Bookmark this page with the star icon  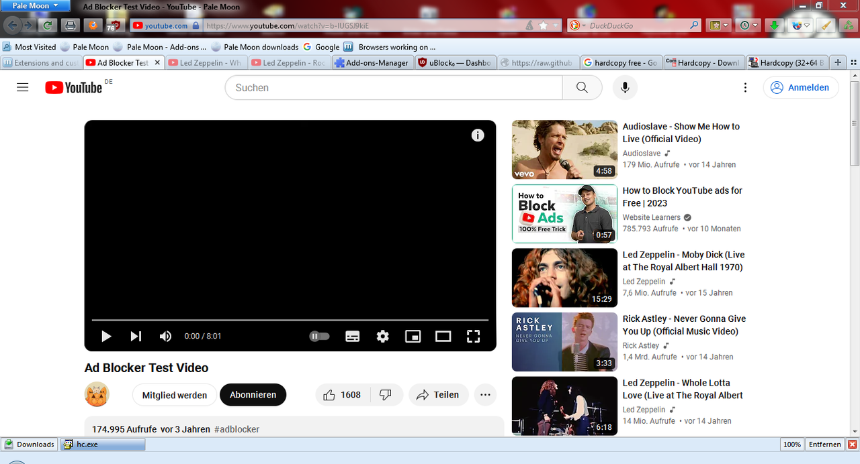544,25
